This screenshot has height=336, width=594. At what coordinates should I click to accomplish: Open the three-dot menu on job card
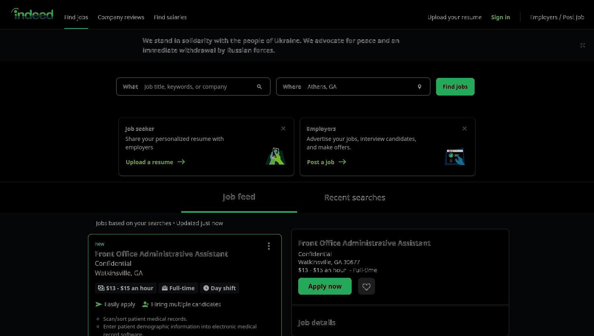[269, 246]
